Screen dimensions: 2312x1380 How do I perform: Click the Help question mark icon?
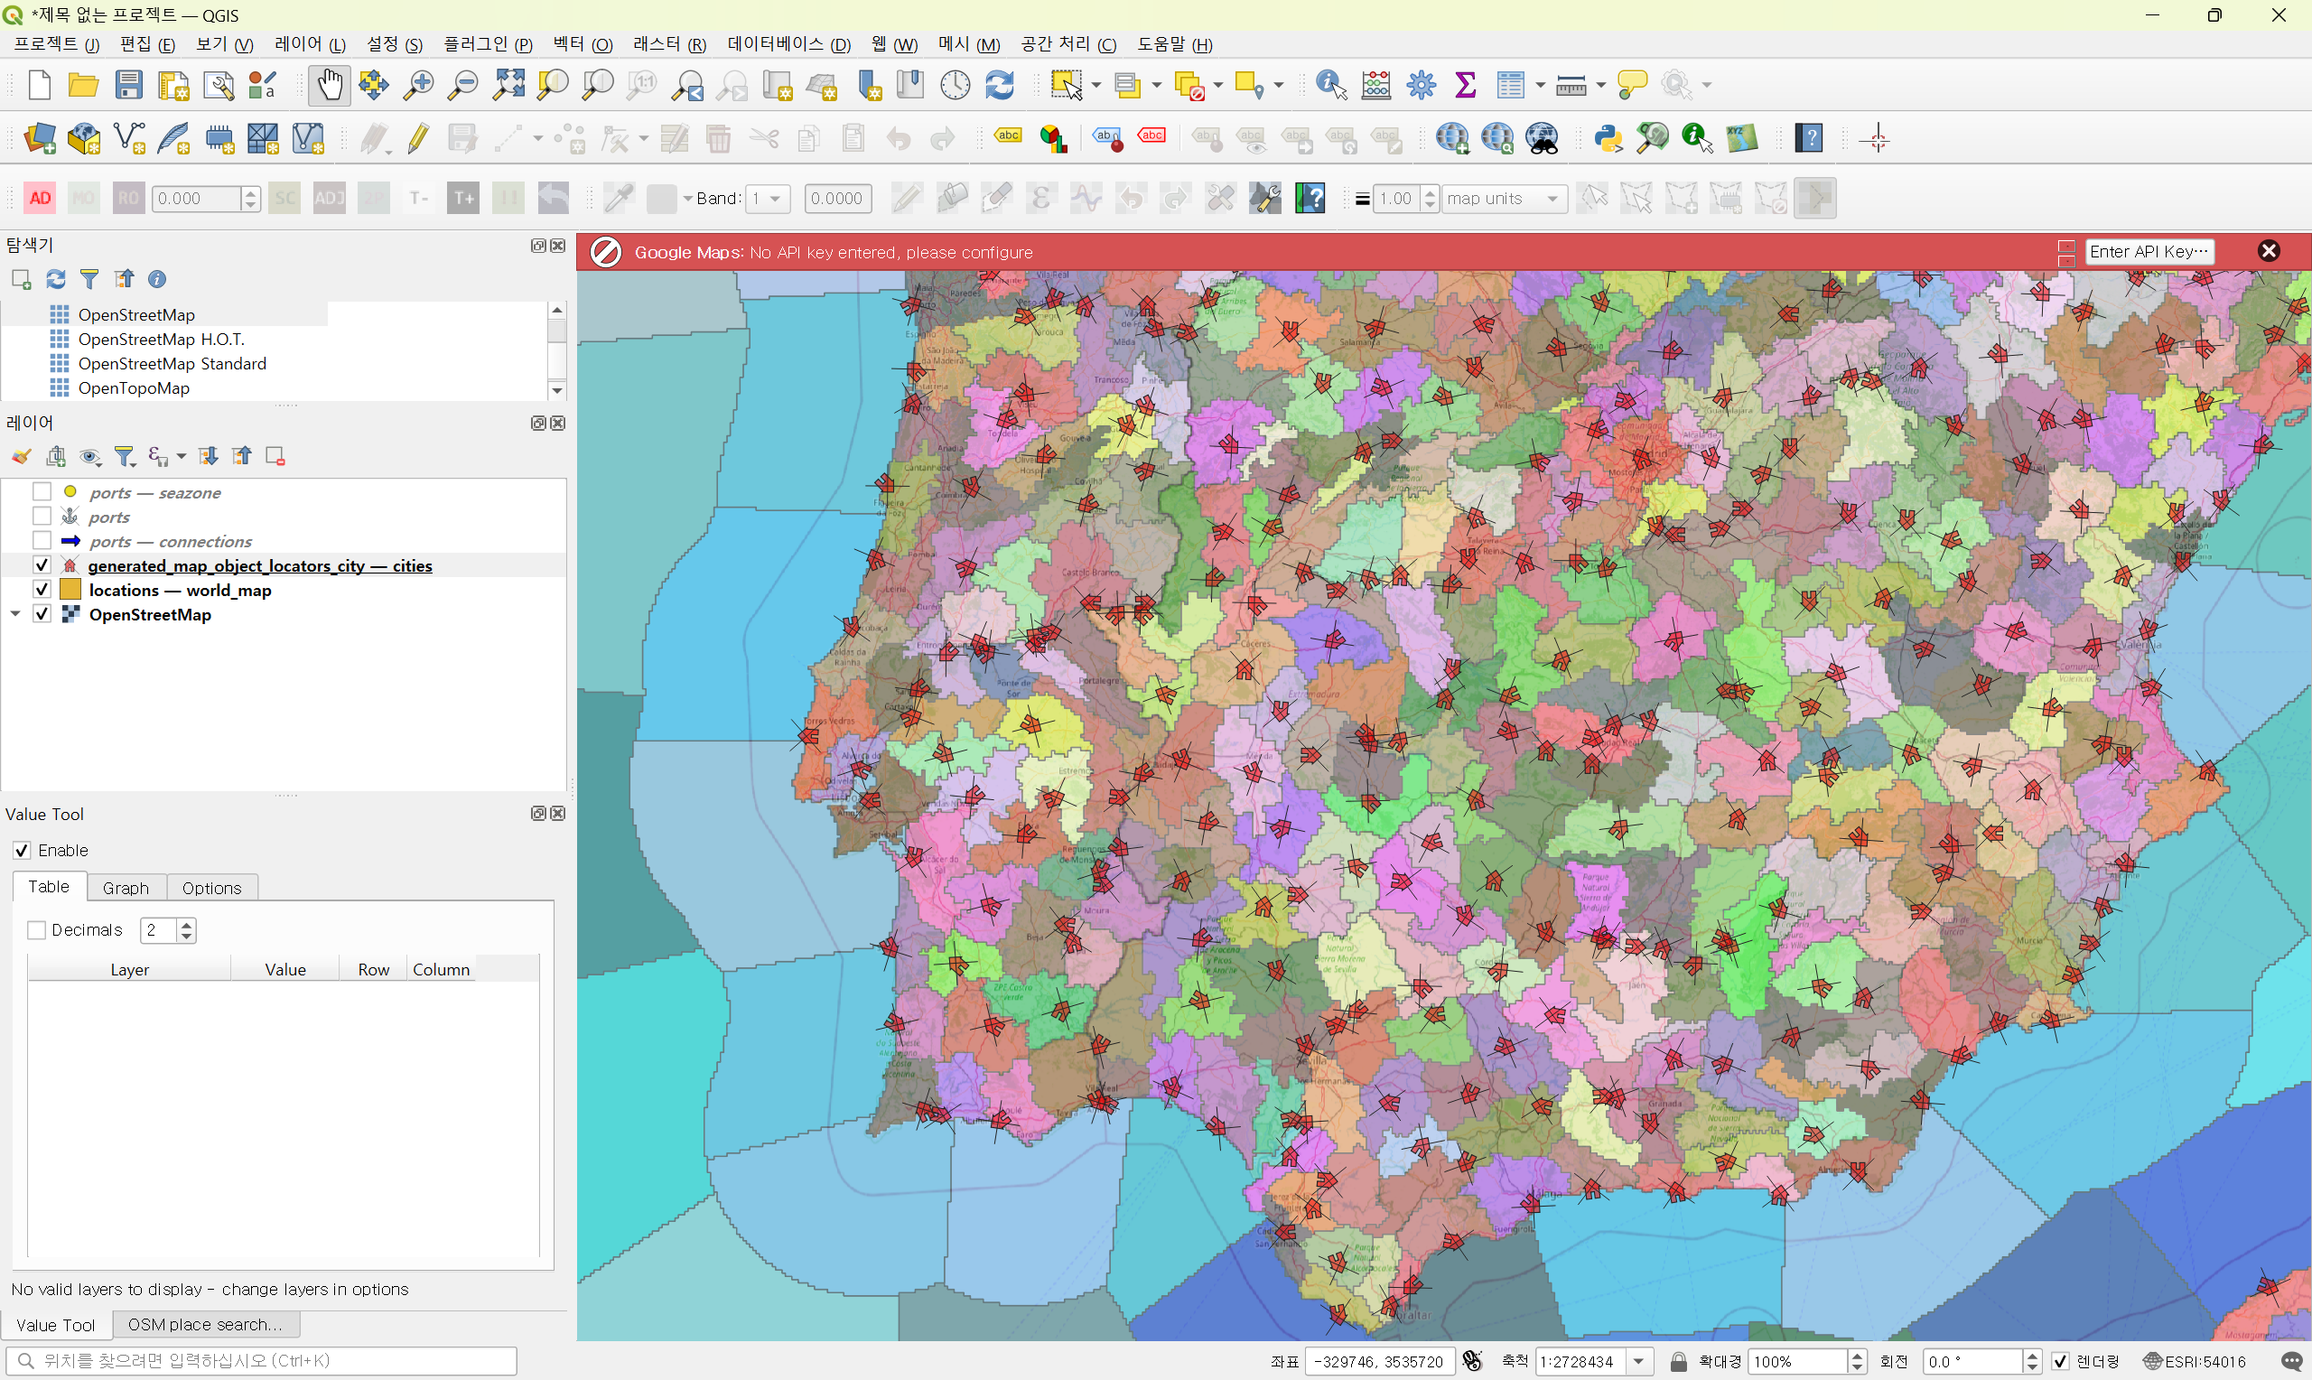(x=1808, y=138)
